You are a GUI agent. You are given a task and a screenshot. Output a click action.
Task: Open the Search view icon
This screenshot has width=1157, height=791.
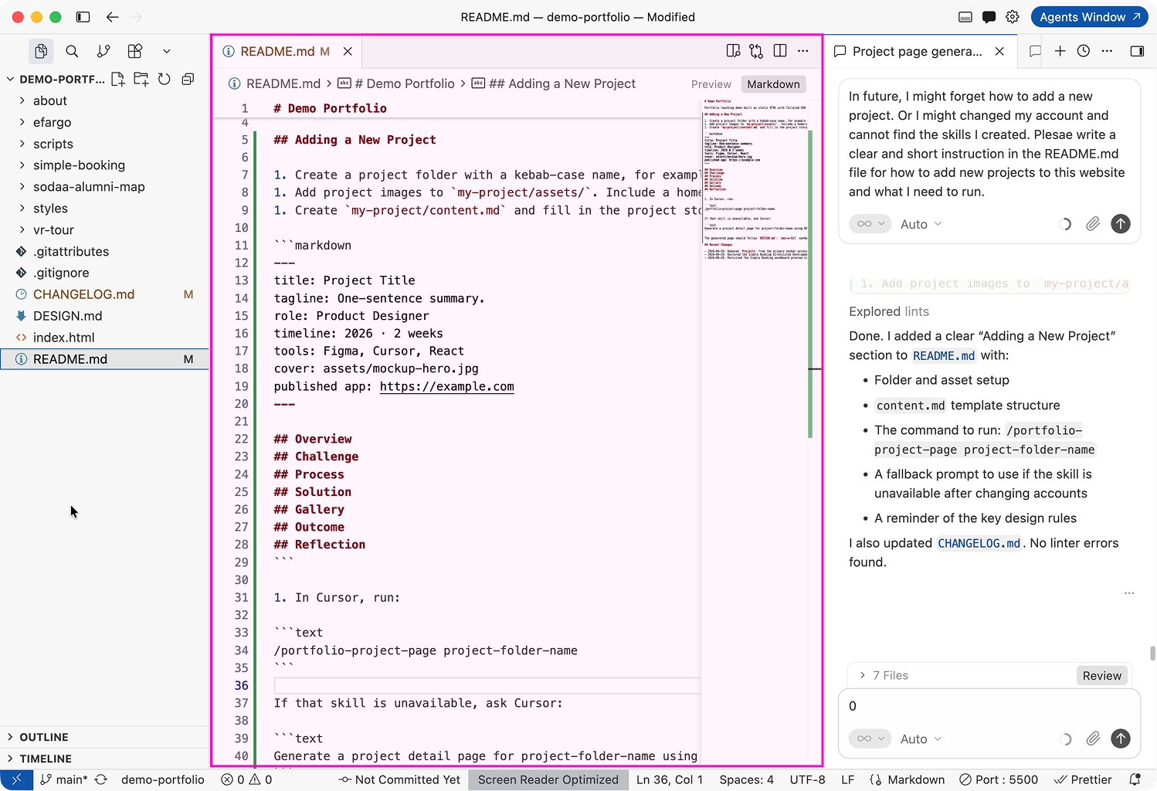click(72, 51)
